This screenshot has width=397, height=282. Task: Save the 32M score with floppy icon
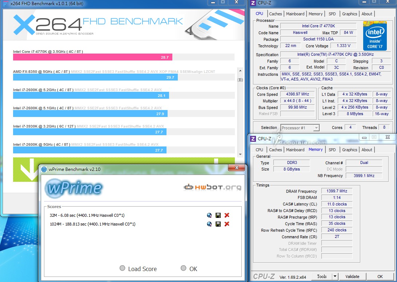[x=218, y=215]
